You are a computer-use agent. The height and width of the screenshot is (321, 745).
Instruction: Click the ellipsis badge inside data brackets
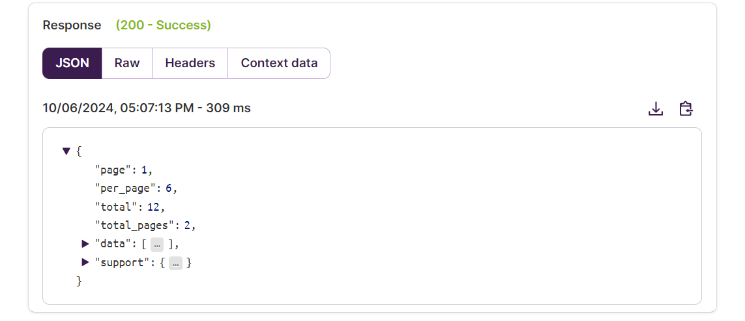pos(157,245)
